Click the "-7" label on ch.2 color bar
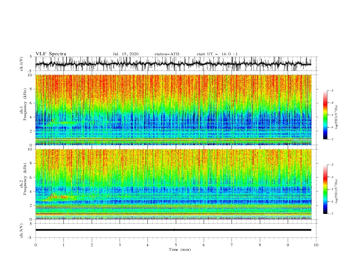 click(x=332, y=214)
